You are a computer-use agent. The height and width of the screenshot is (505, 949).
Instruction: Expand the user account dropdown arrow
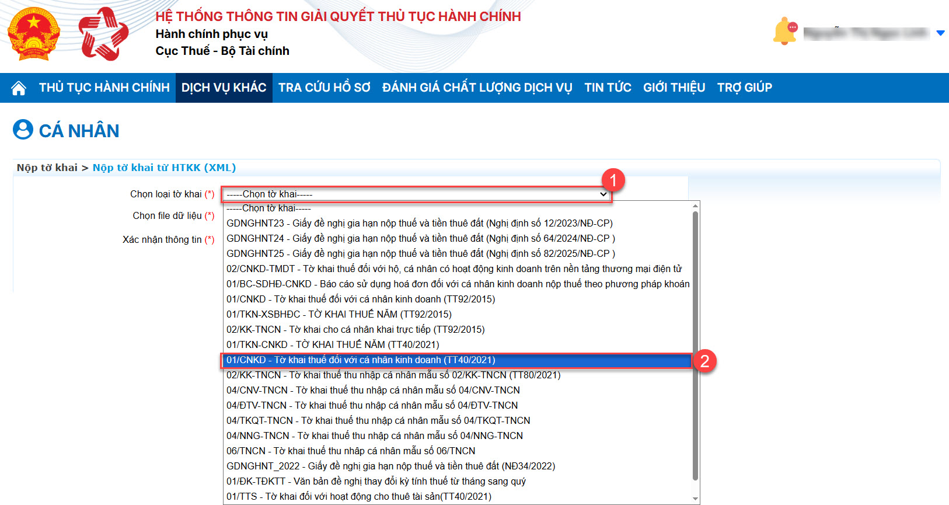940,33
